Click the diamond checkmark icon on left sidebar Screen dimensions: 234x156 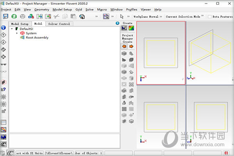click(x=3, y=50)
